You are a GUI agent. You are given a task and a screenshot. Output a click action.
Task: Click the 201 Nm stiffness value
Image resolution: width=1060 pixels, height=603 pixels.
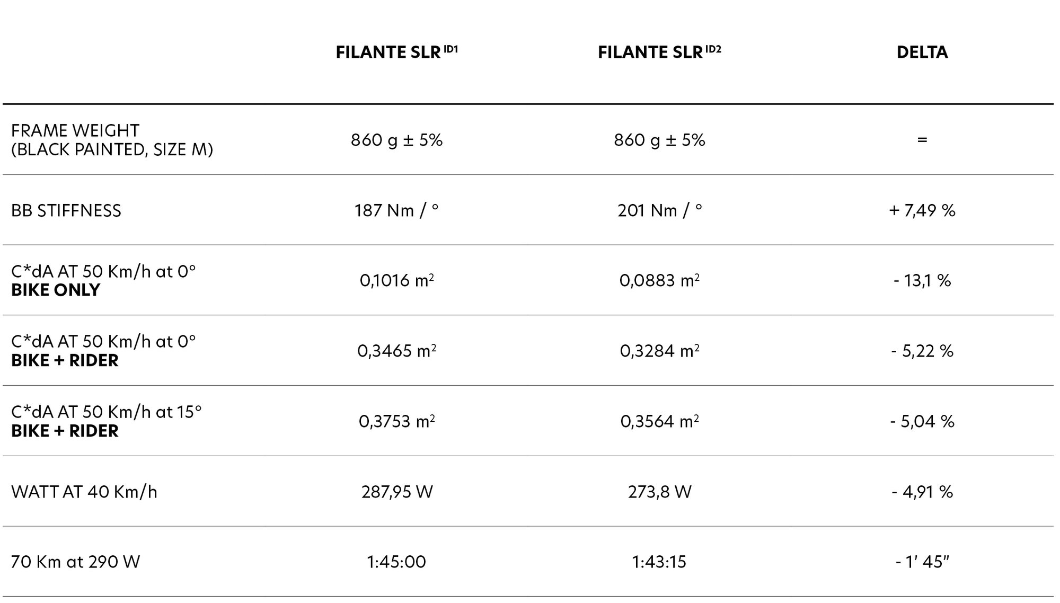pyautogui.click(x=659, y=210)
